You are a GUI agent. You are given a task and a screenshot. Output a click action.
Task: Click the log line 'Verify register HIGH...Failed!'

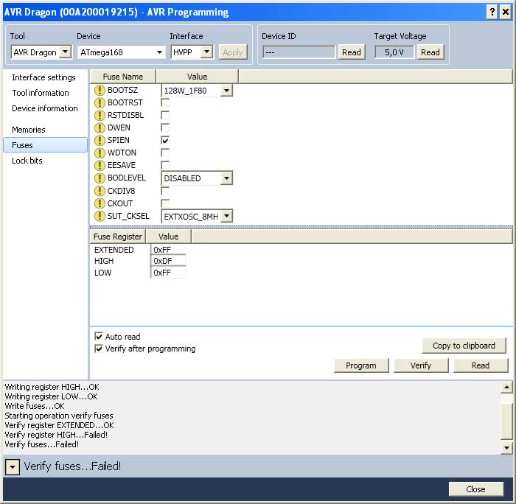point(56,435)
